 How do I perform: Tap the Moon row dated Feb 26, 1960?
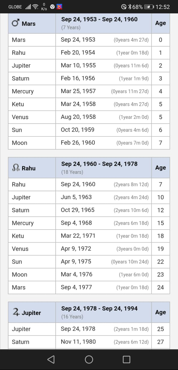89,143
